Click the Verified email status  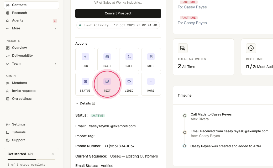[x=107, y=166]
